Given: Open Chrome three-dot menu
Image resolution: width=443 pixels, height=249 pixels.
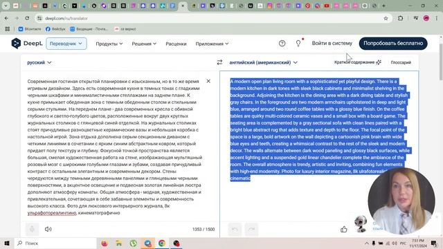Looking at the screenshot, I should click(437, 18).
